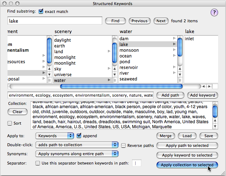Click the Separator text field
Image resolution: width=226 pixels, height=176 pixels.
click(x=137, y=163)
